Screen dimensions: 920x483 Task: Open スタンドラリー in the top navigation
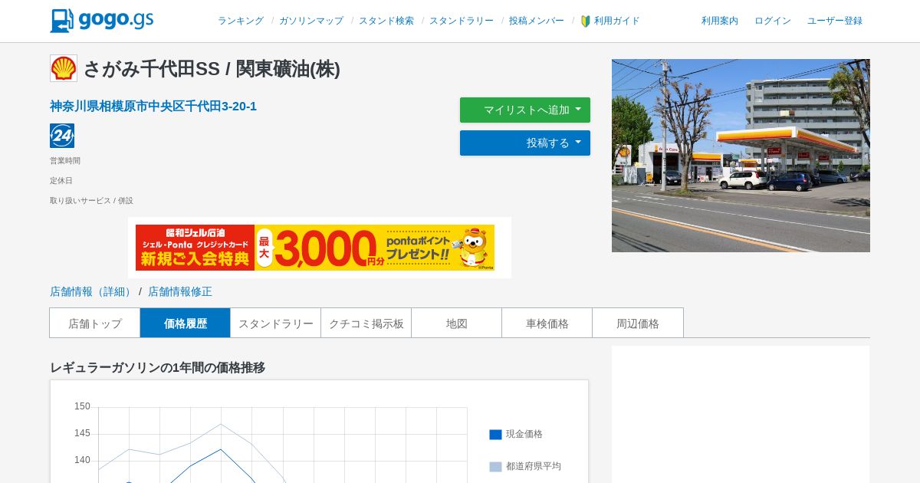(462, 21)
